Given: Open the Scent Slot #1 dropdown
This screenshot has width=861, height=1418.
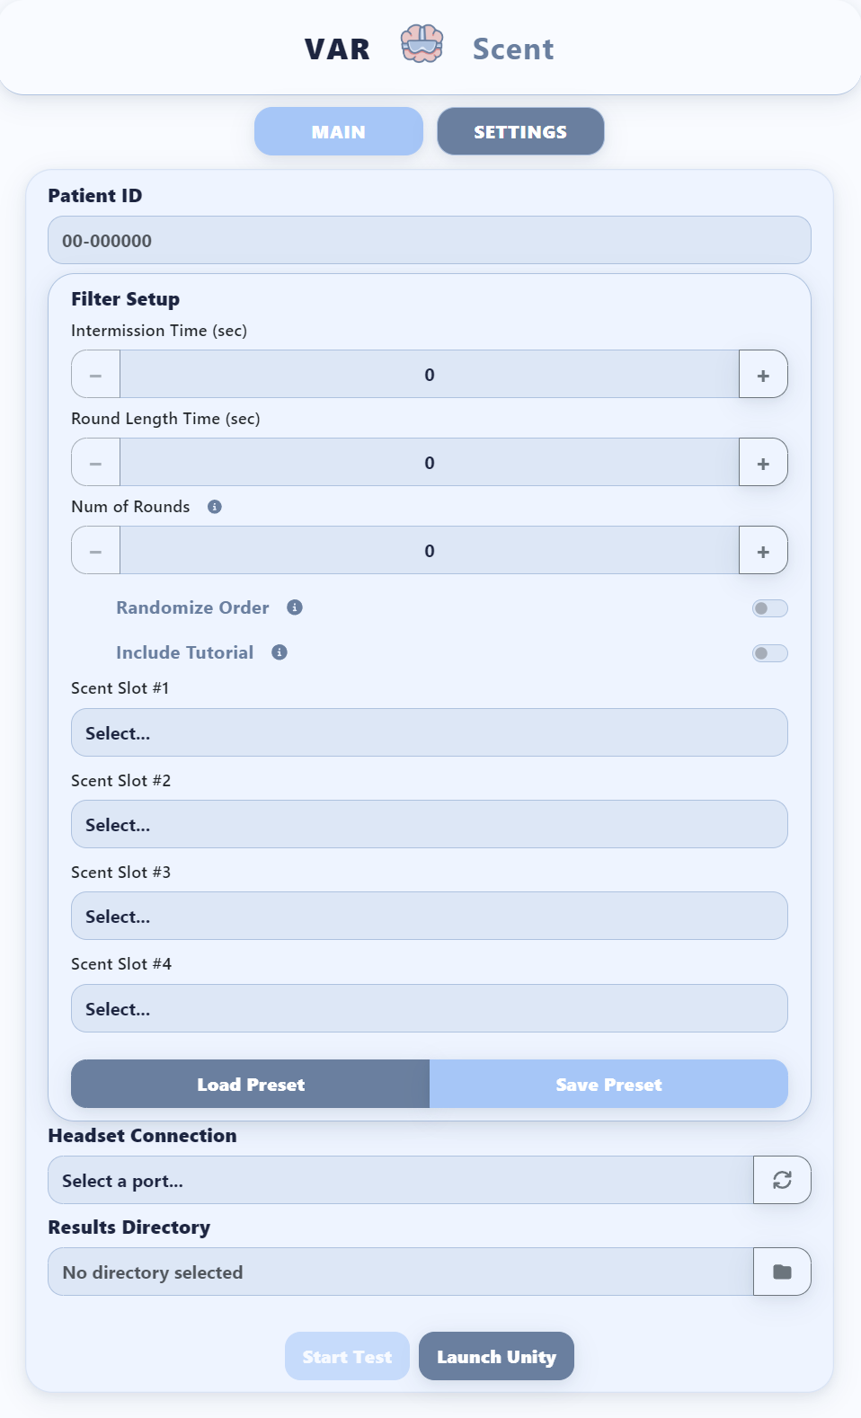Looking at the screenshot, I should point(429,732).
